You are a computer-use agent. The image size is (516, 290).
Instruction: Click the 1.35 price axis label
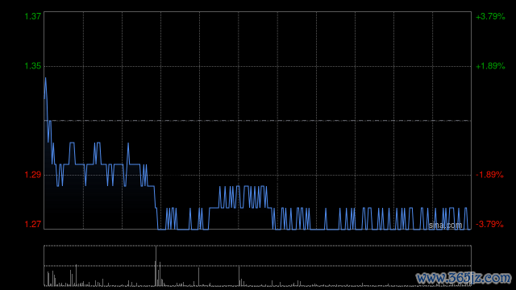tap(33, 66)
